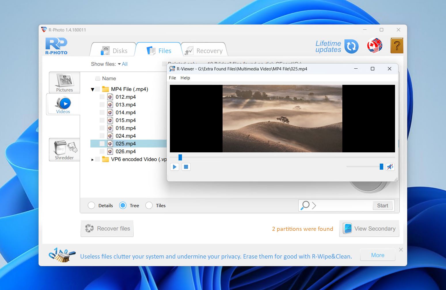Click the Lifetime updates refresh icon

coord(352,46)
